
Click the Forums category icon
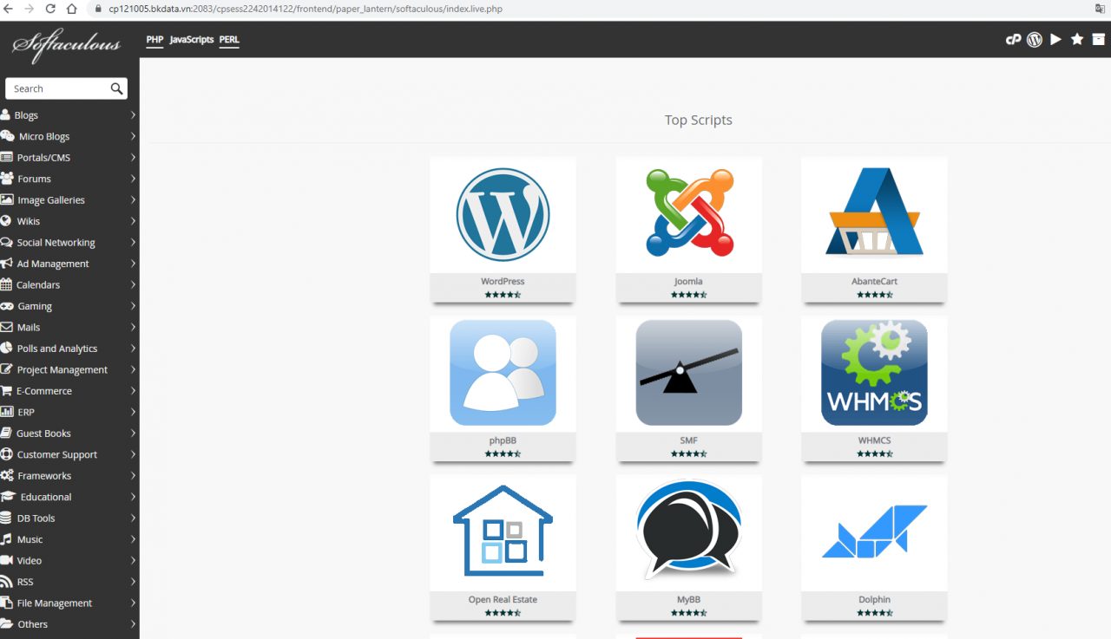tap(7, 179)
